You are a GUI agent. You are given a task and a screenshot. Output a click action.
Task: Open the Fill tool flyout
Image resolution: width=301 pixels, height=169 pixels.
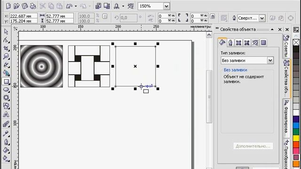click(6, 150)
